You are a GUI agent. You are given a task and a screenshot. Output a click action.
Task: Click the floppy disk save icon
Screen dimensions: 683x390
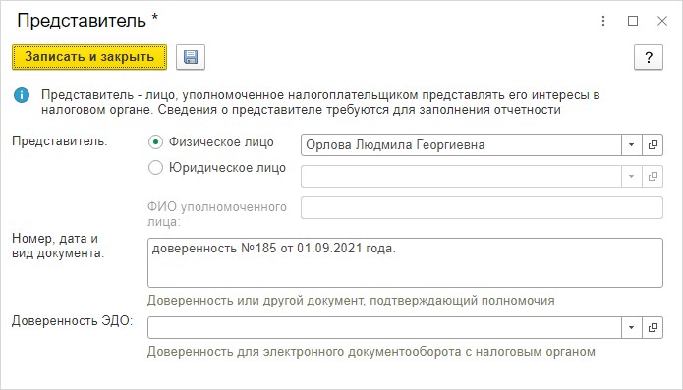pos(191,57)
